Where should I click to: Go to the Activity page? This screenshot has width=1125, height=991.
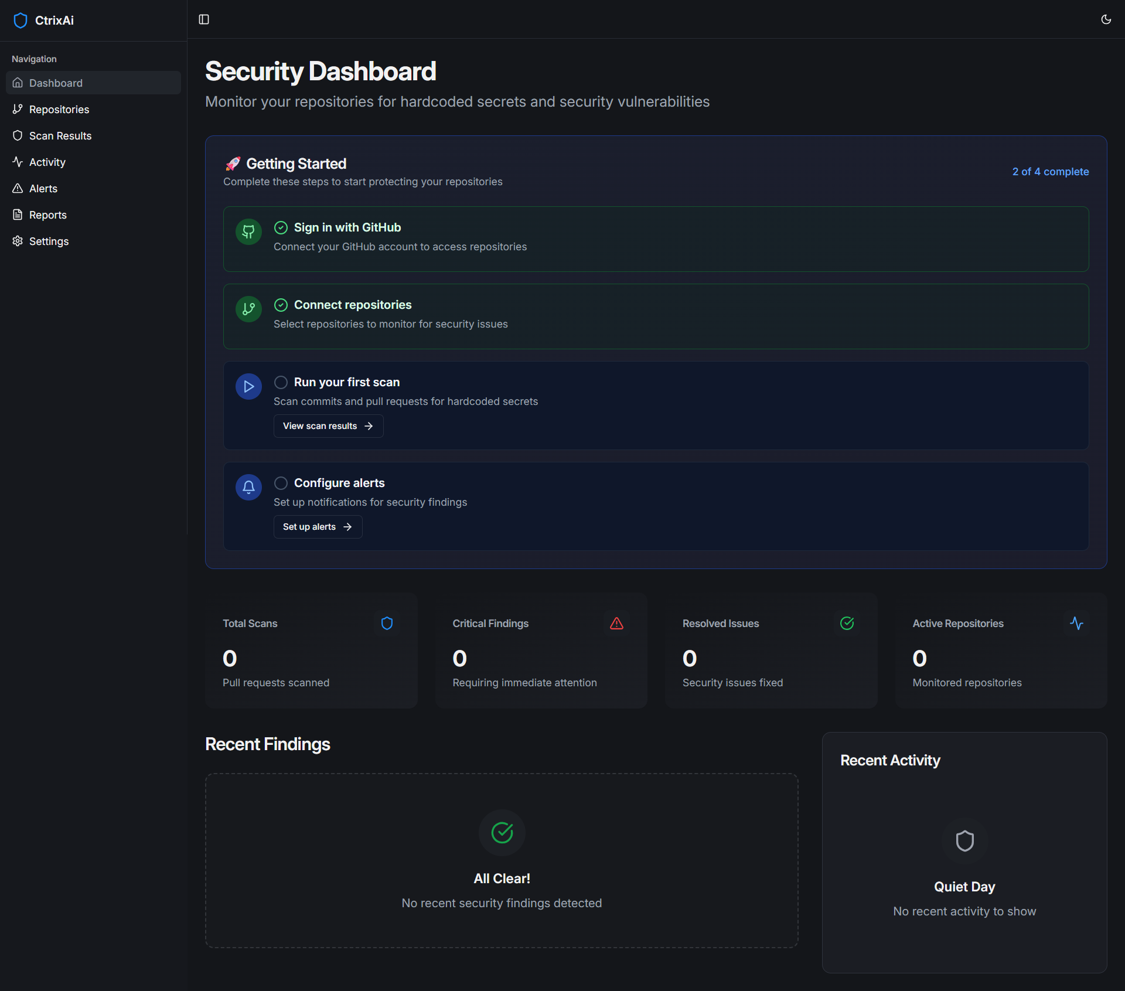coord(47,162)
